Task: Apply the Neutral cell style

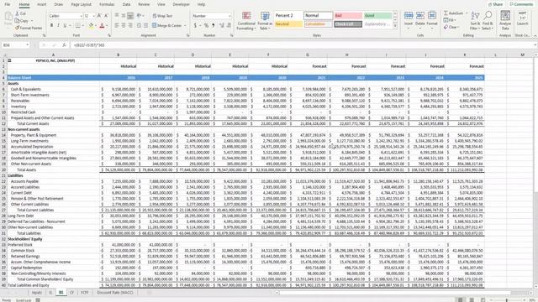Action: coord(288,24)
